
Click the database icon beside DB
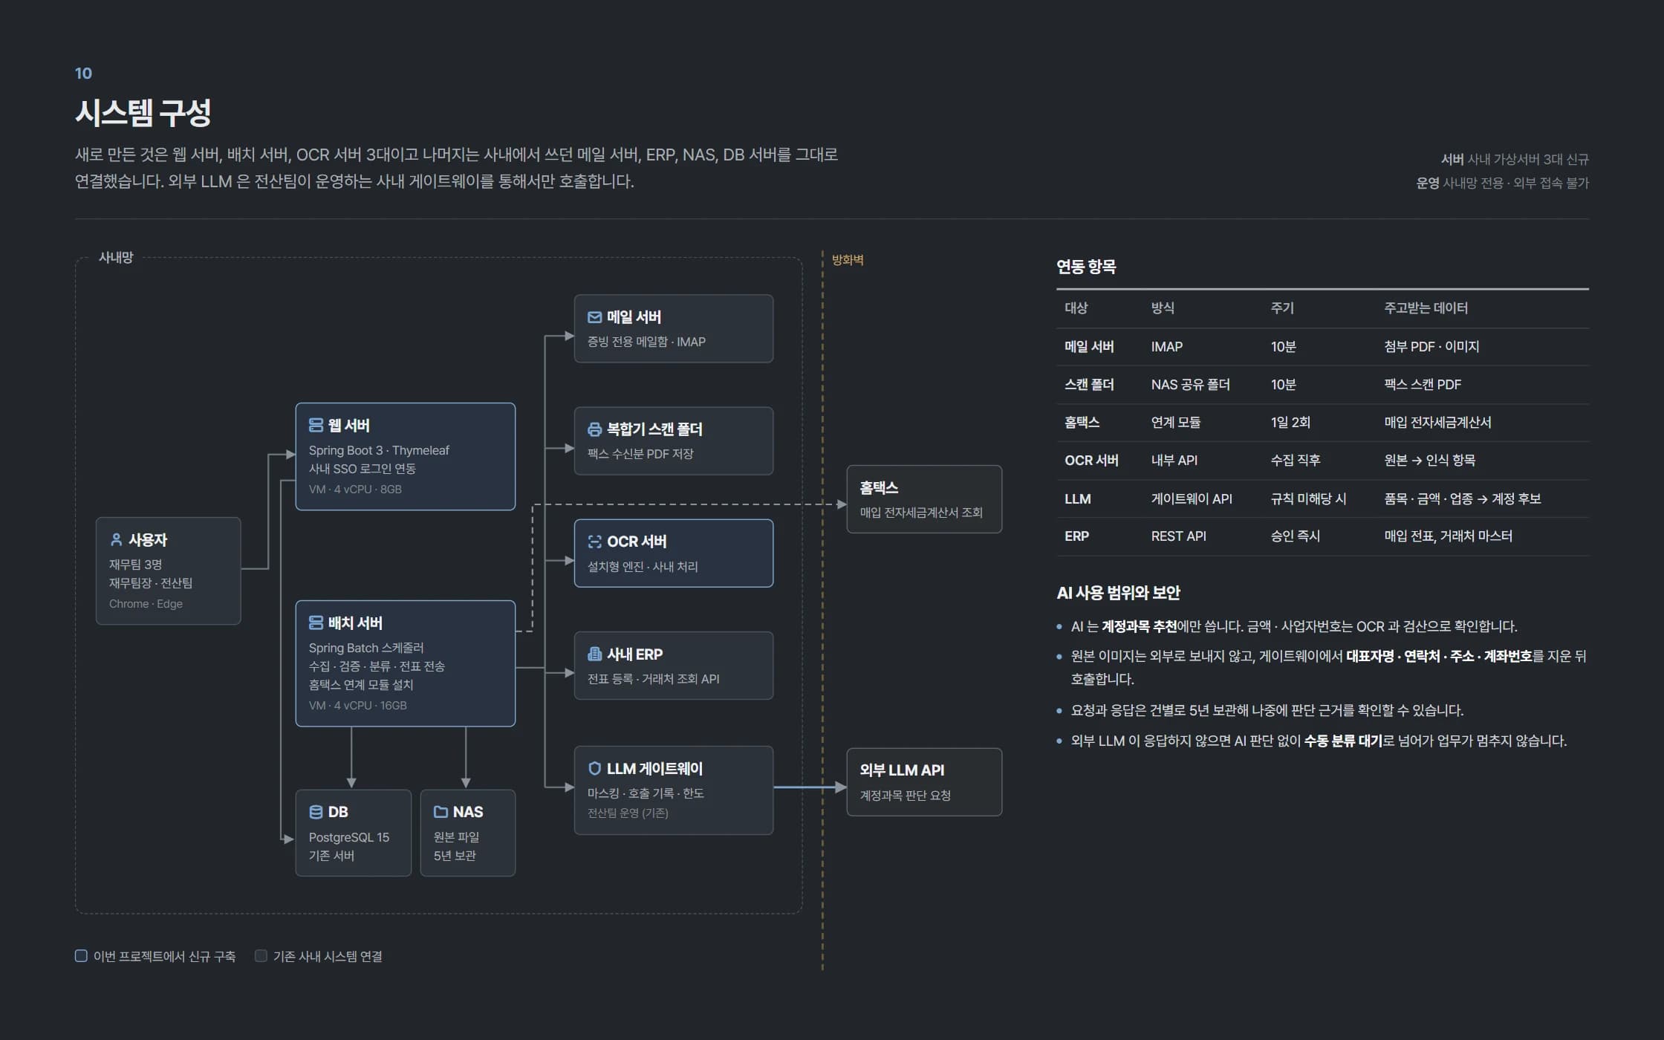[x=316, y=812]
